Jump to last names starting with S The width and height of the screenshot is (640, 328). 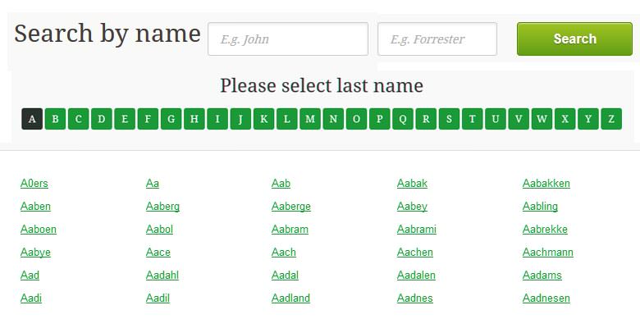(449, 119)
